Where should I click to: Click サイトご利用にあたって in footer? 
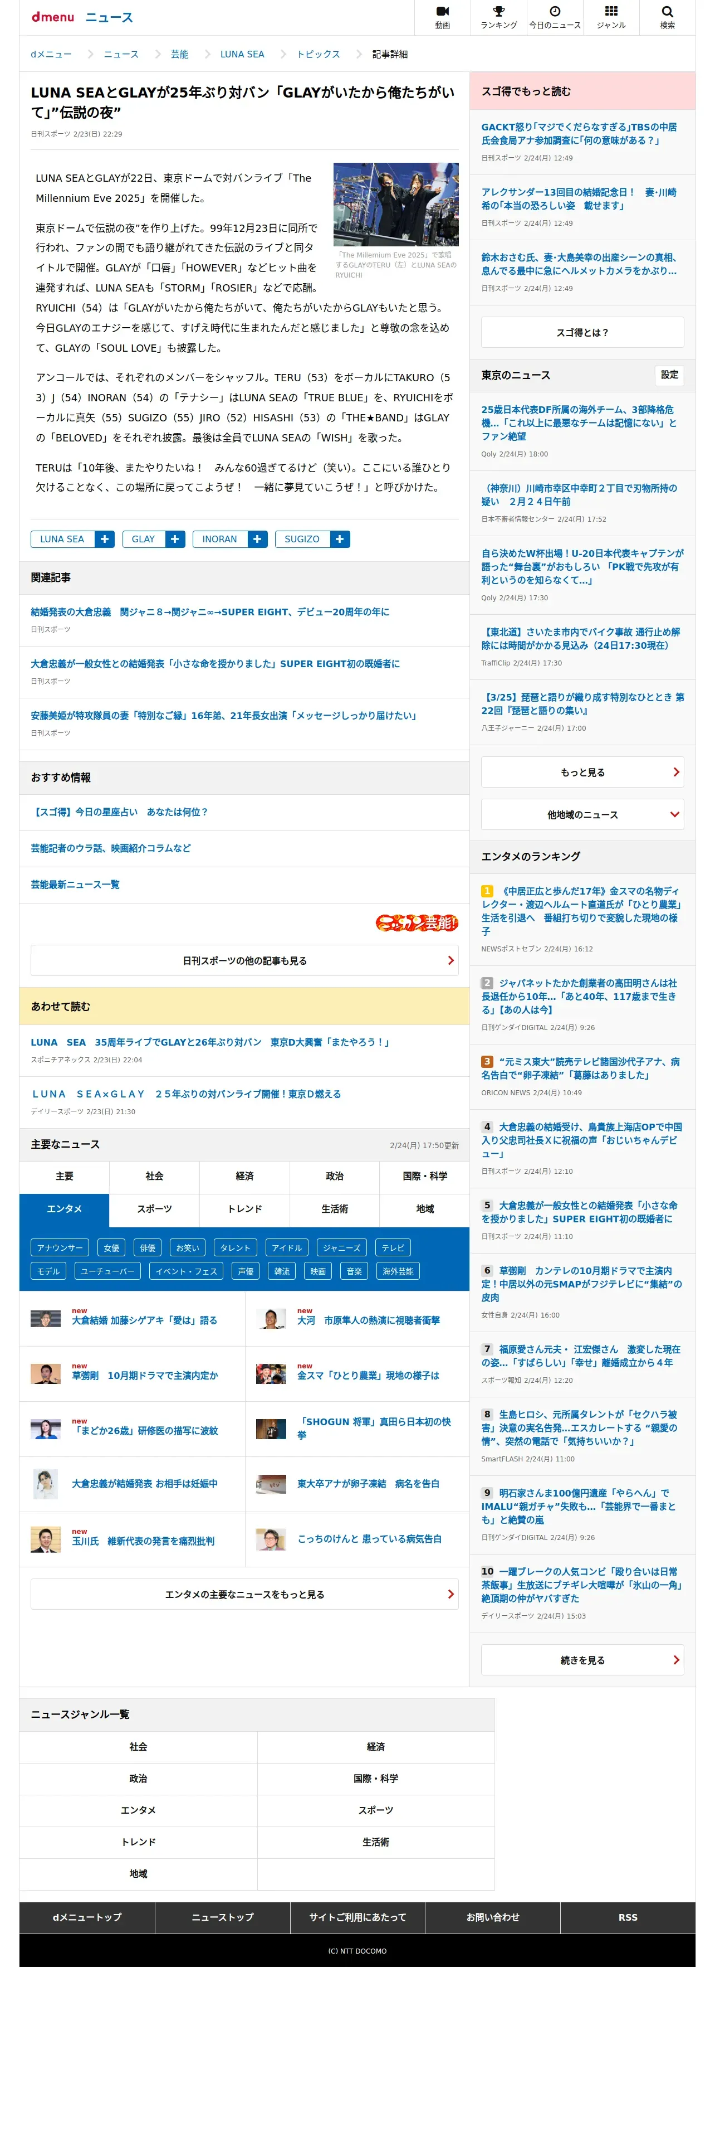(358, 1917)
